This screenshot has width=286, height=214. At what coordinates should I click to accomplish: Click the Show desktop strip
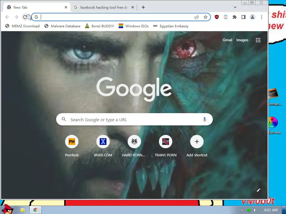pos(284,210)
